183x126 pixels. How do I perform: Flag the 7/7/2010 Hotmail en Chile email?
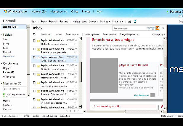tap(75, 78)
